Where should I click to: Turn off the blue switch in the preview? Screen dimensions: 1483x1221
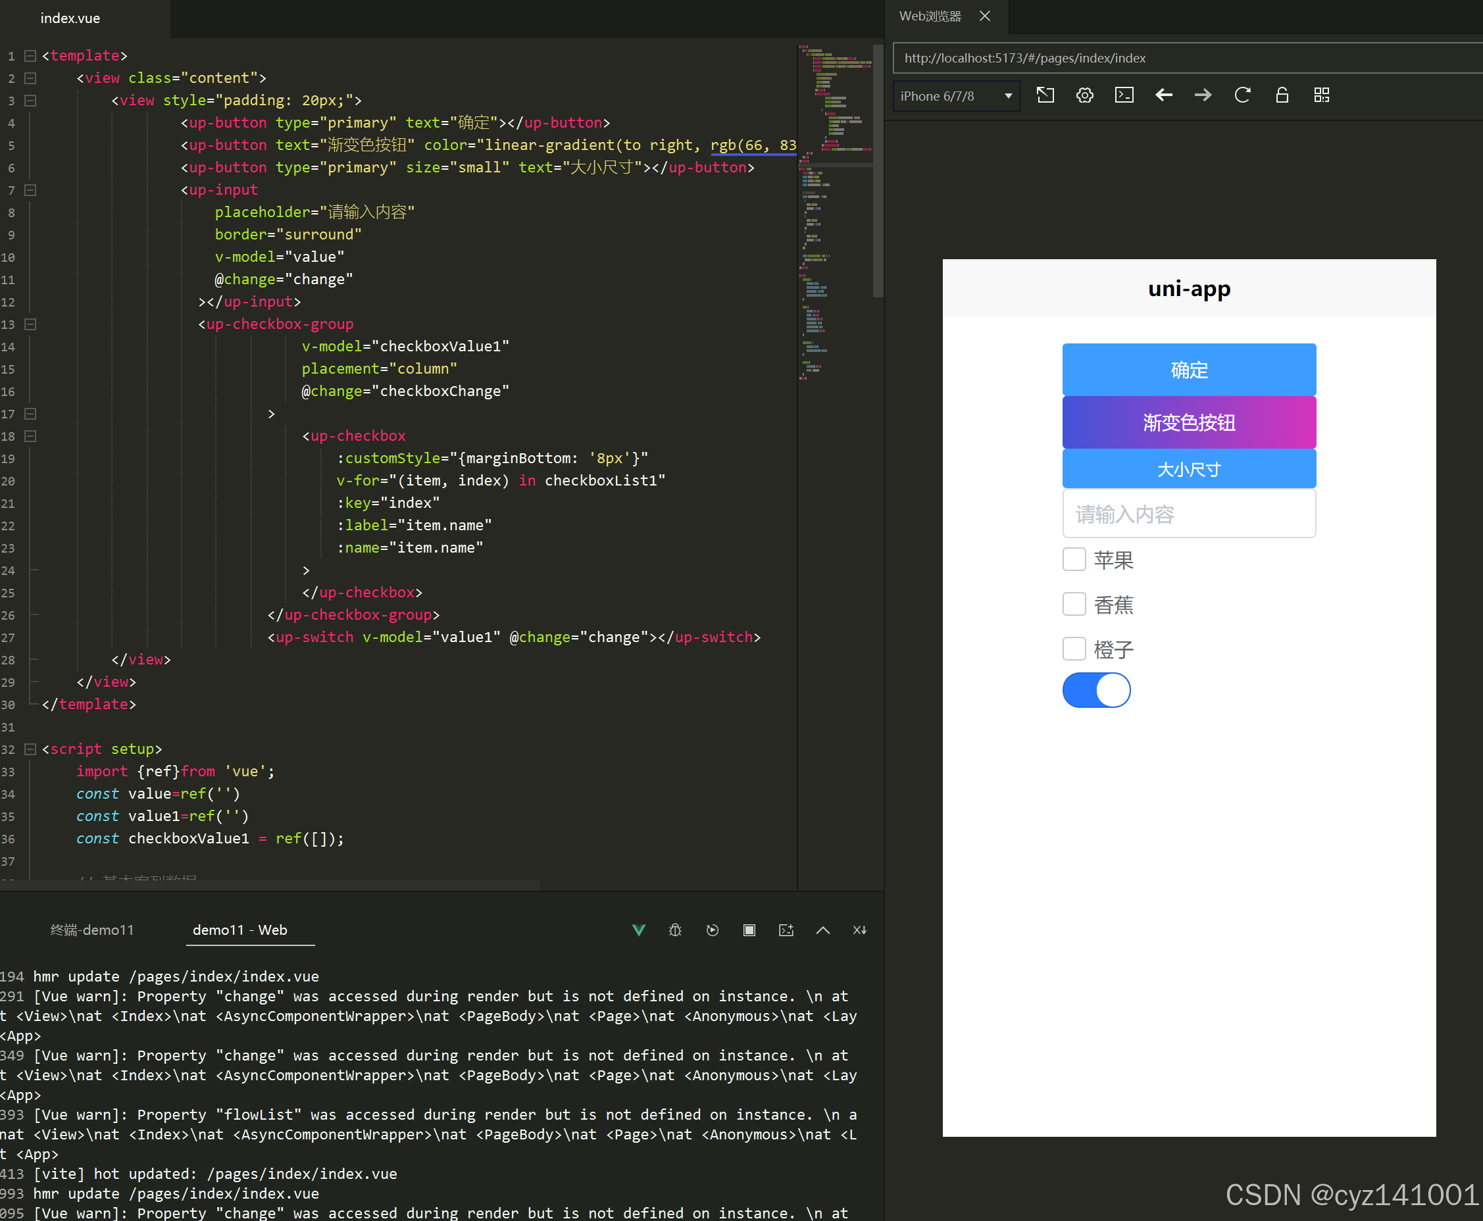(1096, 690)
